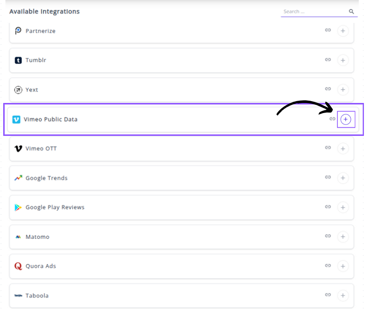Add Google Trends using its plus icon
Viewport: 368px width, 313px height.
pyautogui.click(x=343, y=178)
